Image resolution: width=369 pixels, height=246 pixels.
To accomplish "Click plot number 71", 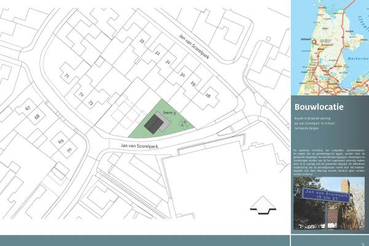I will (x=66, y=76).
